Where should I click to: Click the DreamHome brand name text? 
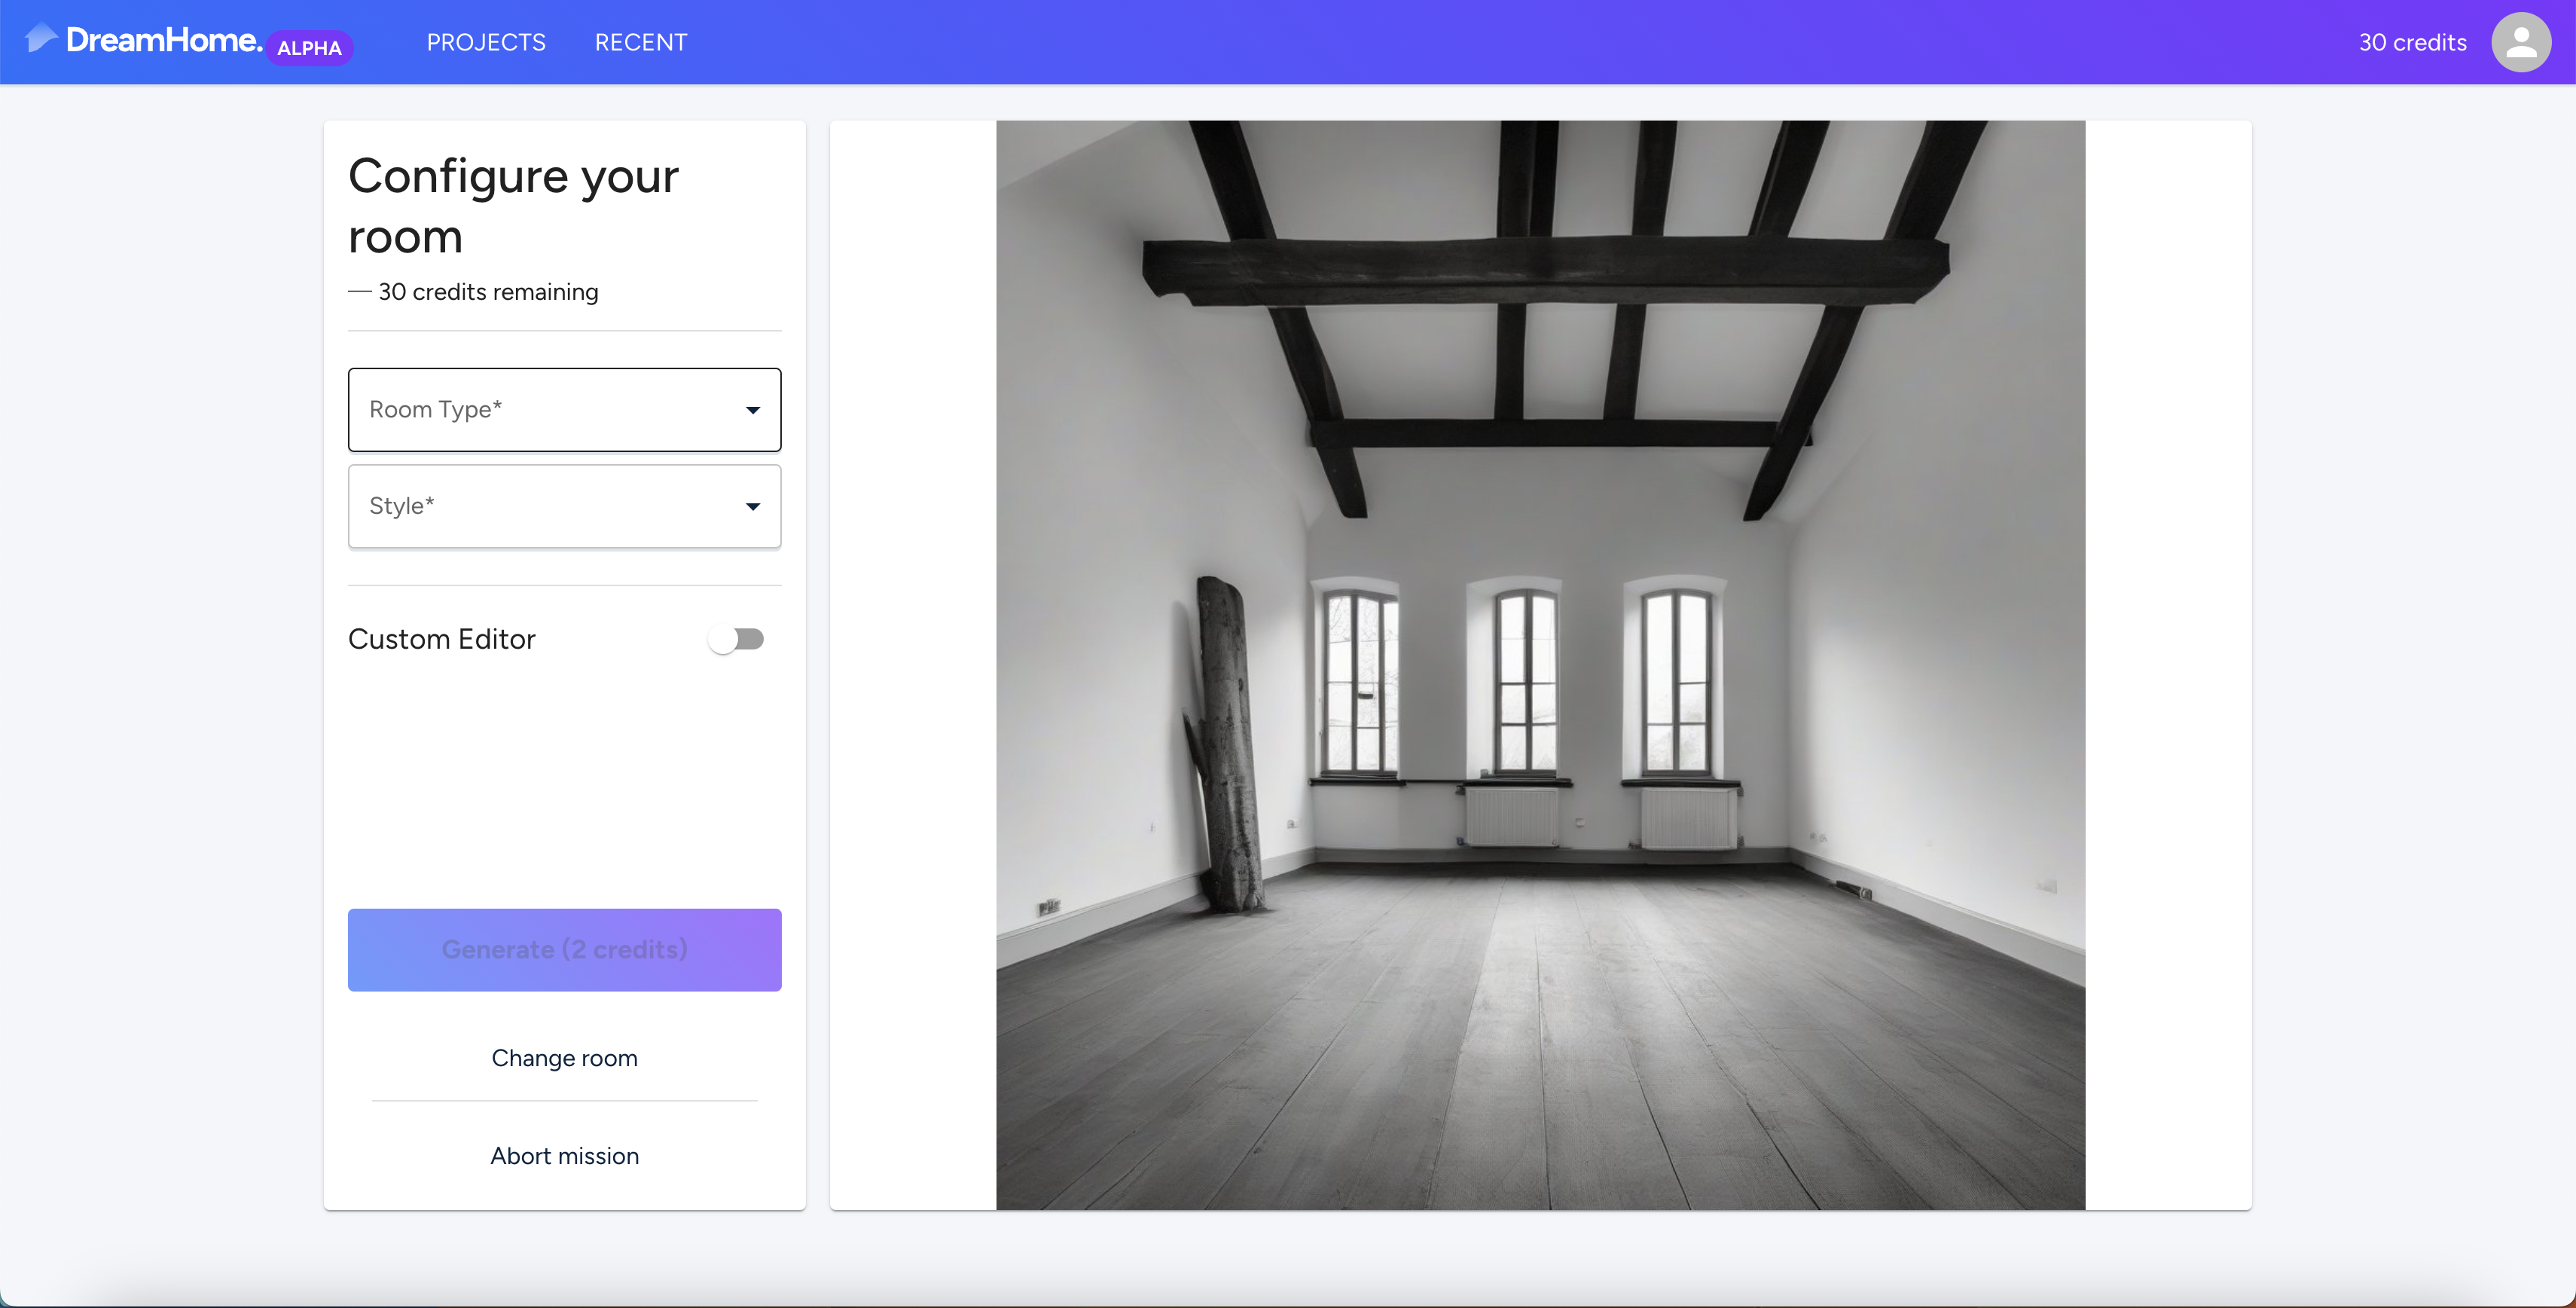(164, 40)
